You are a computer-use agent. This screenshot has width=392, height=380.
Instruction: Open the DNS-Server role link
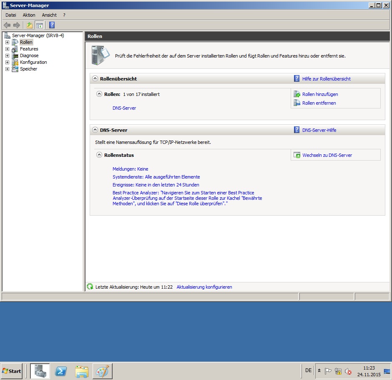point(124,108)
